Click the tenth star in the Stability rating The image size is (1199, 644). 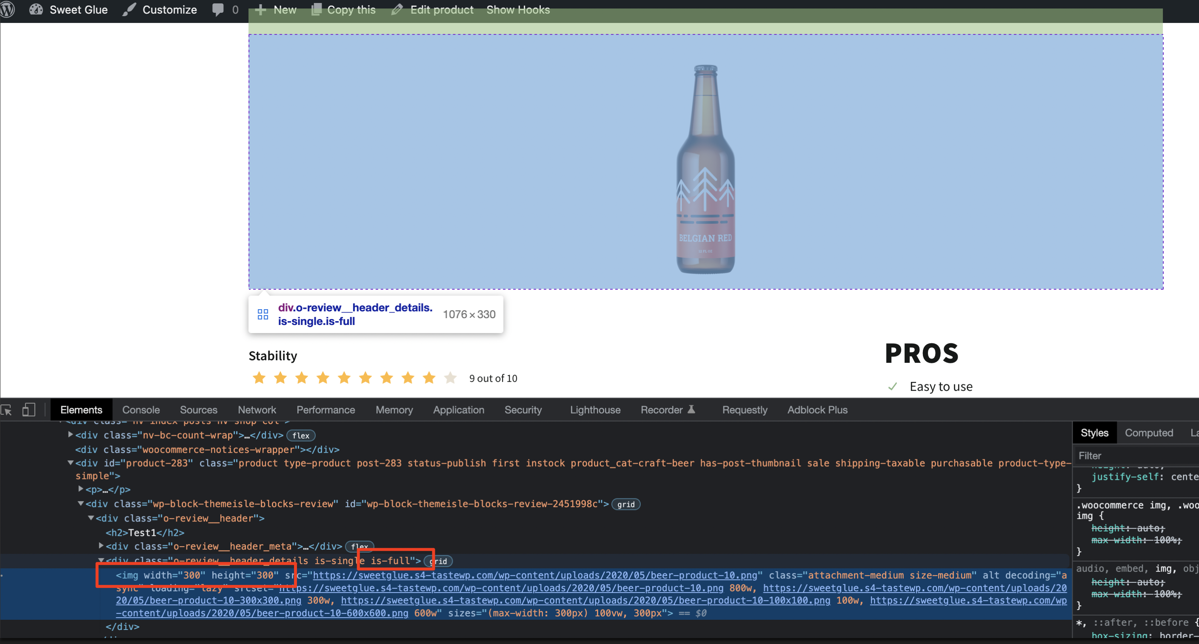(450, 378)
